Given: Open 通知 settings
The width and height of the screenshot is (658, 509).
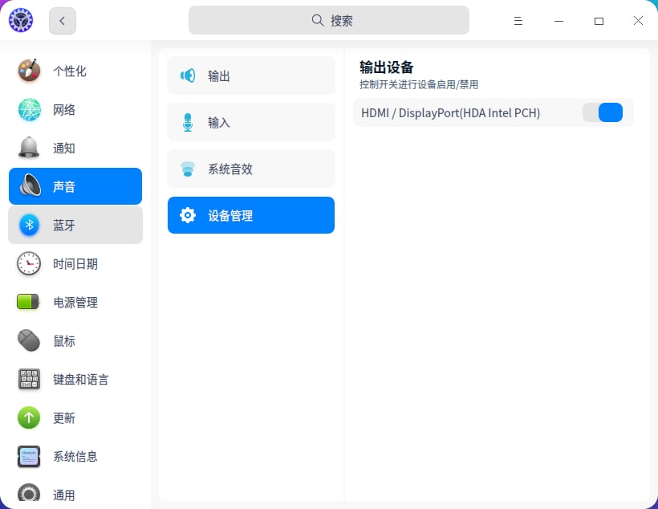Looking at the screenshot, I should 75,148.
